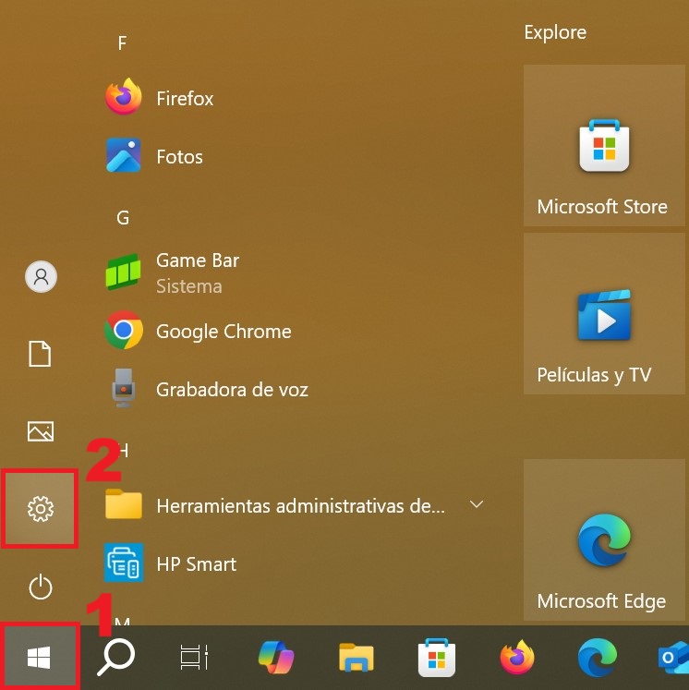The width and height of the screenshot is (689, 690).
Task: Click the Windows Start button
Action: click(39, 658)
